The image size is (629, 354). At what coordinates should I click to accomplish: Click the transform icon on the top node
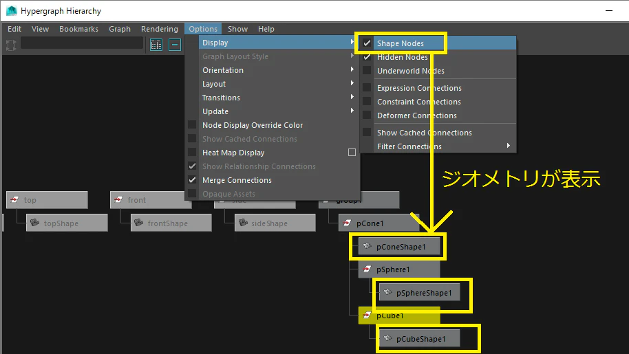point(14,199)
